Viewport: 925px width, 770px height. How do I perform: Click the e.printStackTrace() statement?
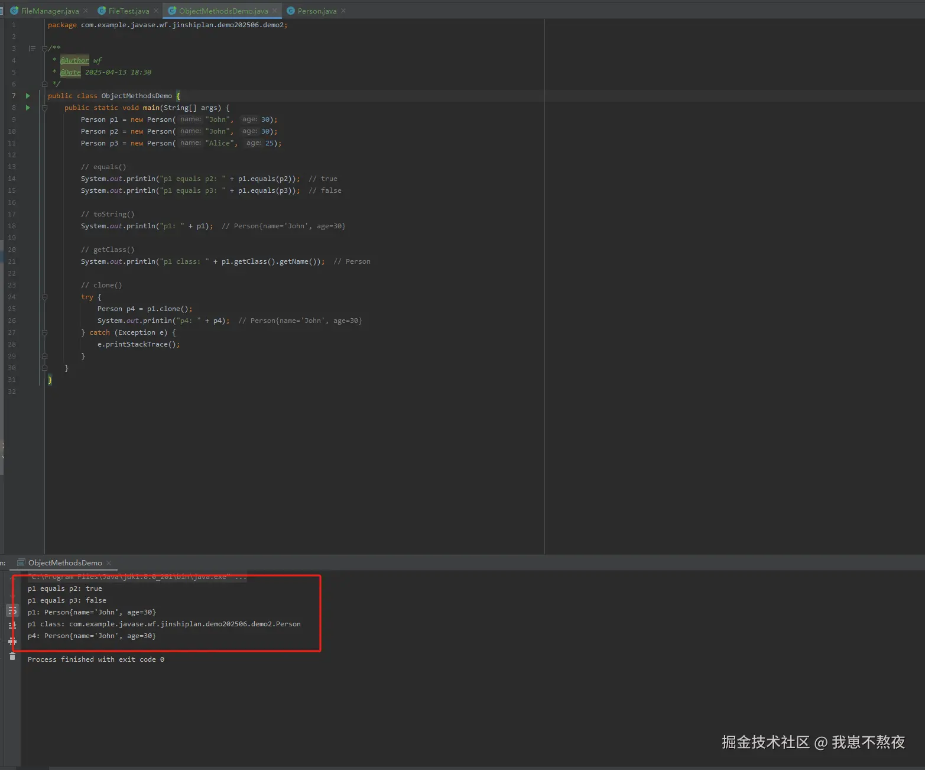pos(138,344)
